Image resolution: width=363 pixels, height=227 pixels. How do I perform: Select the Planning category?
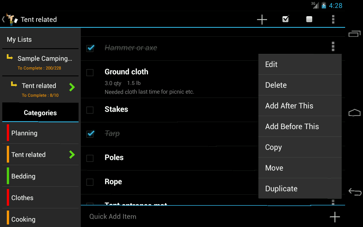click(x=40, y=133)
